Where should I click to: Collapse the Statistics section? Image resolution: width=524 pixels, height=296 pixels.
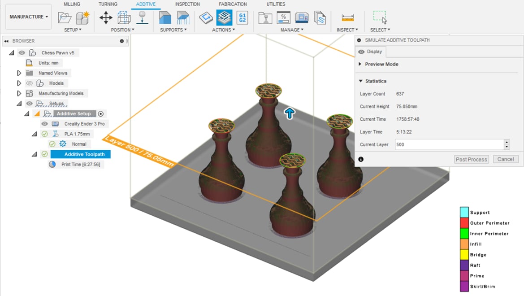point(361,81)
